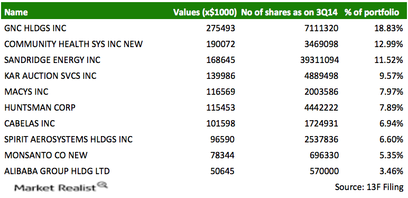Click ALIBABA GROUP HLDG LTD name
The height and width of the screenshot is (198, 408).
tap(57, 171)
